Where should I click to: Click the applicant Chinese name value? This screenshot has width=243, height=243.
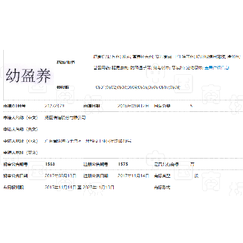pyautogui.click(x=65, y=118)
